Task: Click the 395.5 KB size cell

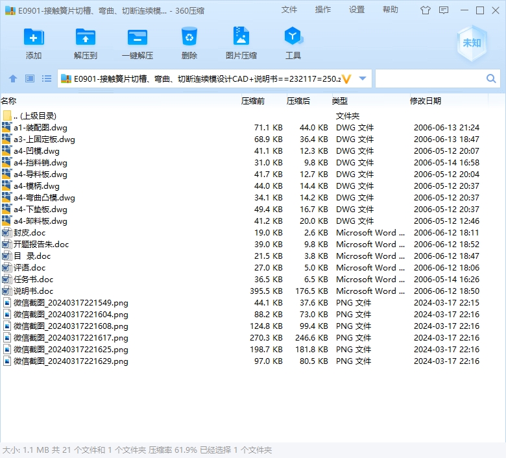Action: coord(266,291)
